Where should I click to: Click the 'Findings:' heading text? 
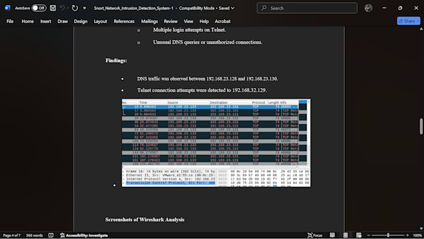[x=116, y=61]
